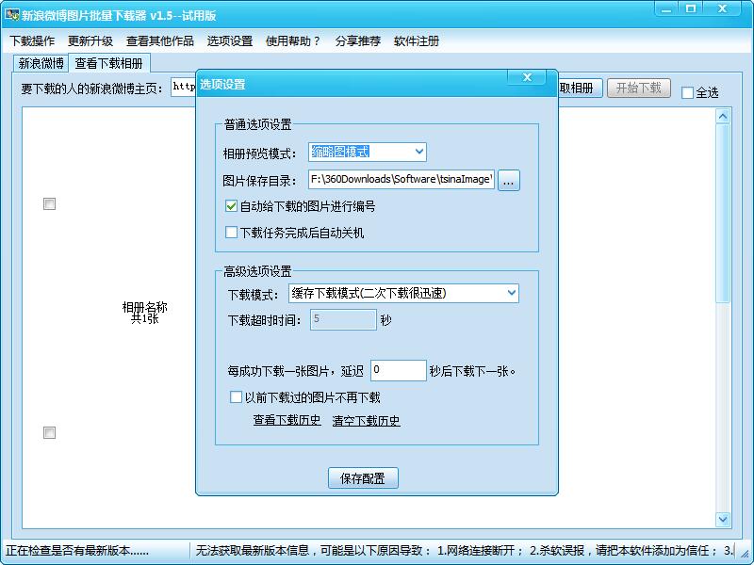Click the application logo icon in title bar
Screen dimensions: 754x565
click(x=11, y=12)
